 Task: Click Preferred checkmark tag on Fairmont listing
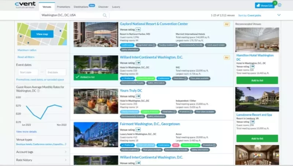pos(127,145)
